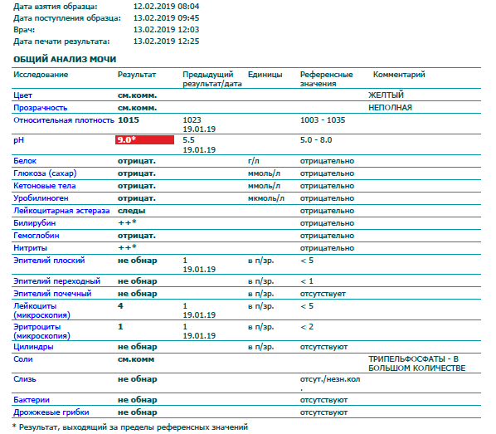Image resolution: width=496 pixels, height=434 pixels.
Task: Select the sample date 12.02.2019 08:04
Action: [167, 7]
